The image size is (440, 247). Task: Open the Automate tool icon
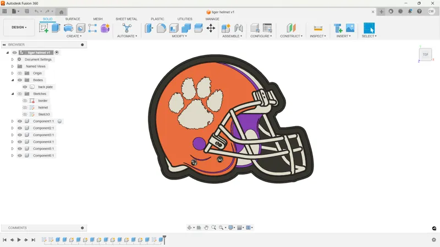tap(127, 28)
